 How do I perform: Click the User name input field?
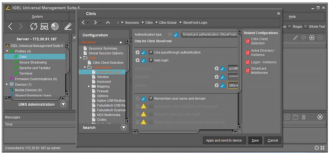233,69
